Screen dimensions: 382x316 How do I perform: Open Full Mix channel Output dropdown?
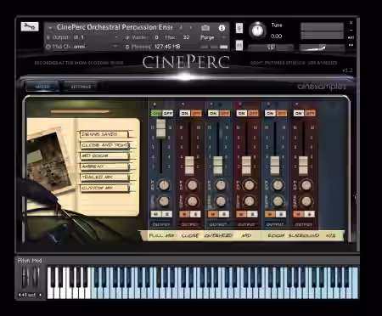(161, 224)
